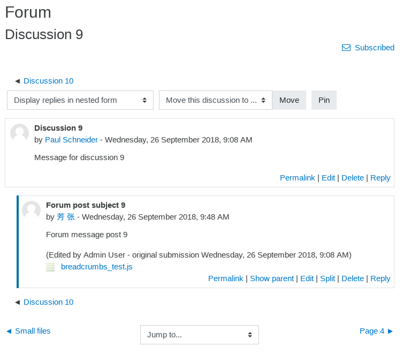Reply to the Discussion 9 post
This screenshot has width=403, height=354.
point(380,178)
